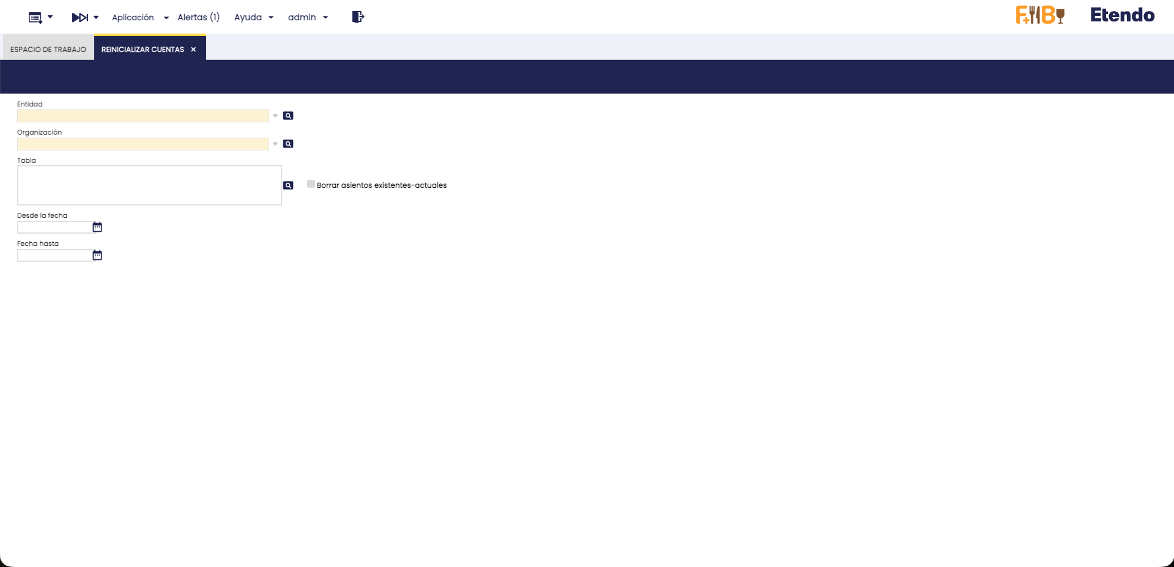Close the Reinicializar Cuentas tab

[x=193, y=50]
